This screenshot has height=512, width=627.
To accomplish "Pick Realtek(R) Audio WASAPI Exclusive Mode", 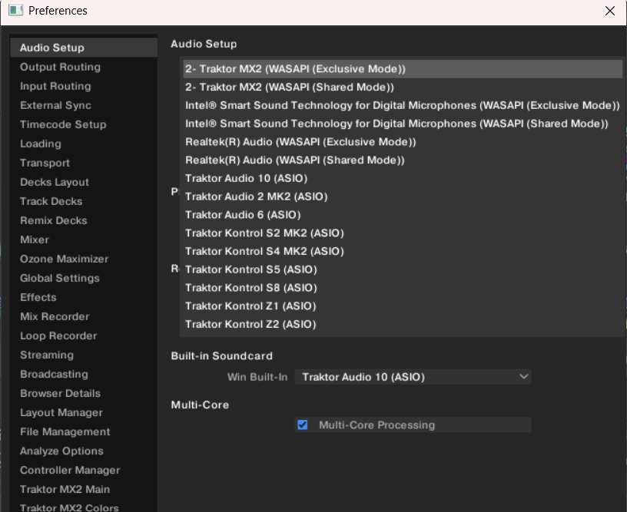I will pyautogui.click(x=403, y=142).
